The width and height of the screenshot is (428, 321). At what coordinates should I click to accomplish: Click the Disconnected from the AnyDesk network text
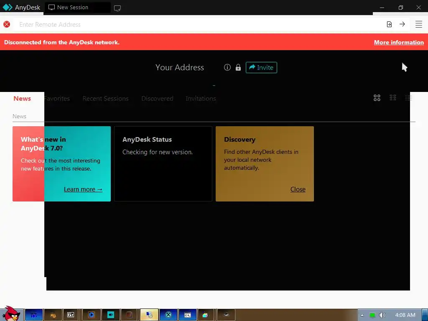62,42
